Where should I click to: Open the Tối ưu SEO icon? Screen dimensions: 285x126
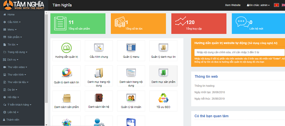[x=163, y=98]
